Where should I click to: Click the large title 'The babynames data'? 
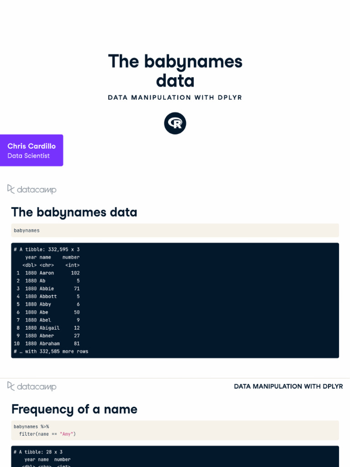point(175,71)
